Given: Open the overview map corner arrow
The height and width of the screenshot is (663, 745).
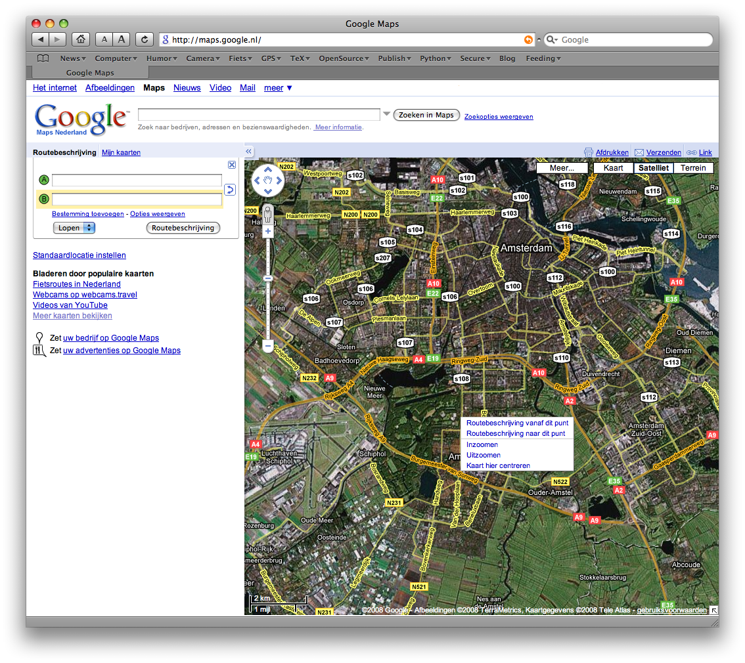Looking at the screenshot, I should [x=713, y=610].
